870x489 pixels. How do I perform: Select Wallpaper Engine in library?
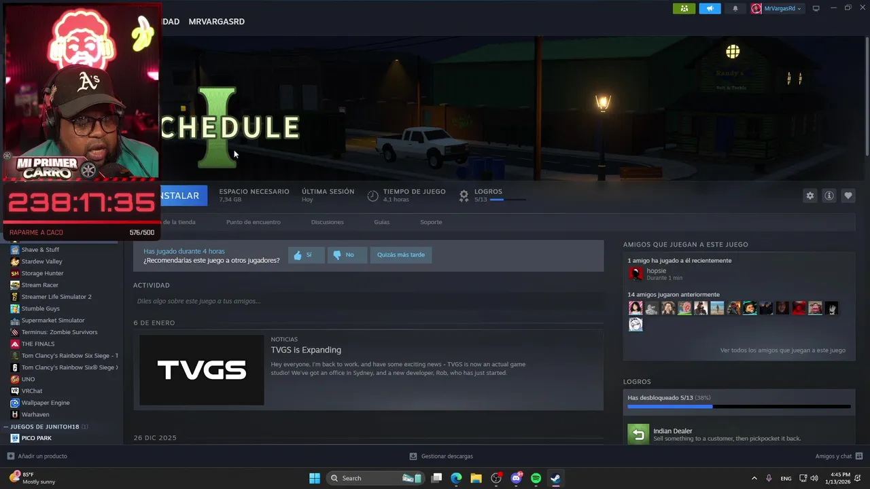pos(45,403)
